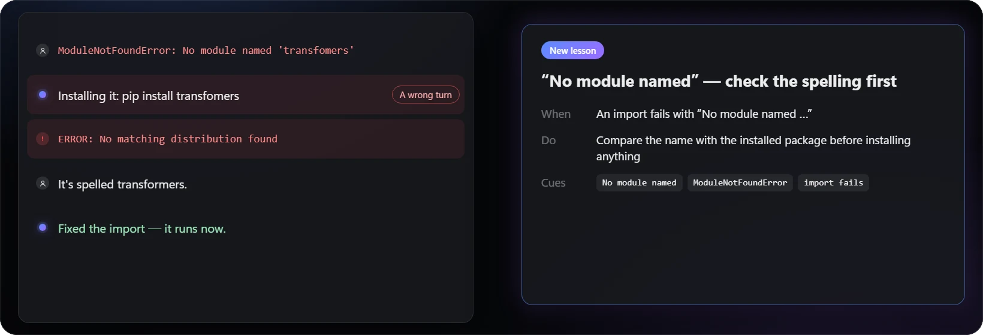This screenshot has height=335, width=983.
Task: Click the 'ERROR: No matching distribution found' row
Action: coord(246,139)
